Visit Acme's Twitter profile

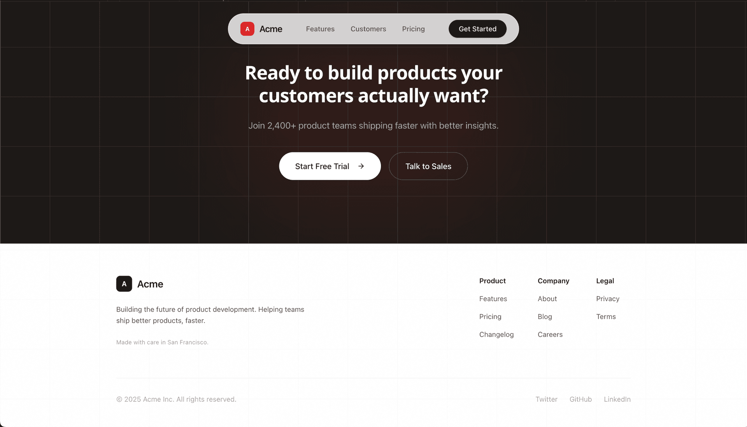(x=546, y=399)
